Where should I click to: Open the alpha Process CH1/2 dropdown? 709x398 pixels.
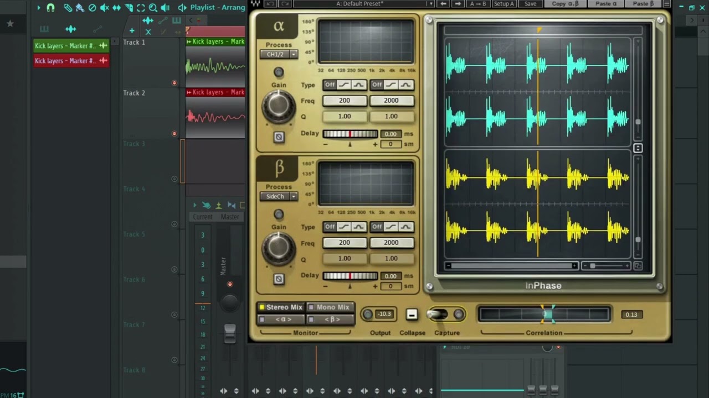click(x=279, y=54)
